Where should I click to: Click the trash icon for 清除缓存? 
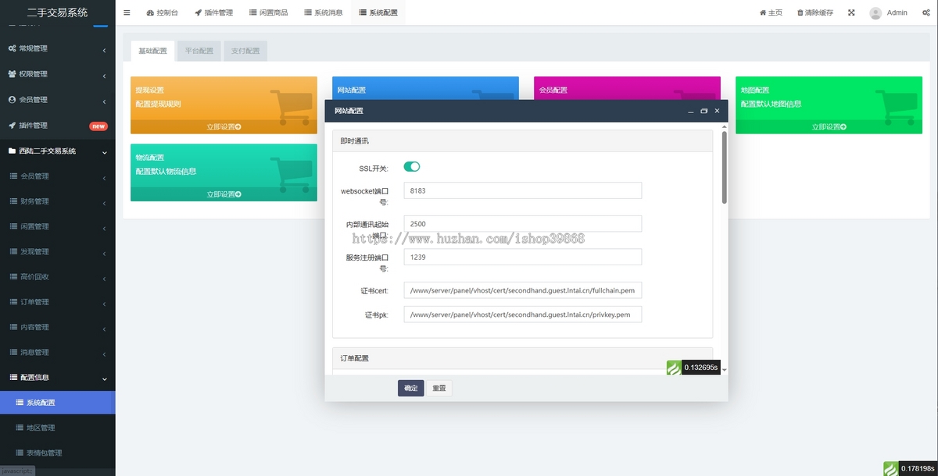click(x=800, y=12)
